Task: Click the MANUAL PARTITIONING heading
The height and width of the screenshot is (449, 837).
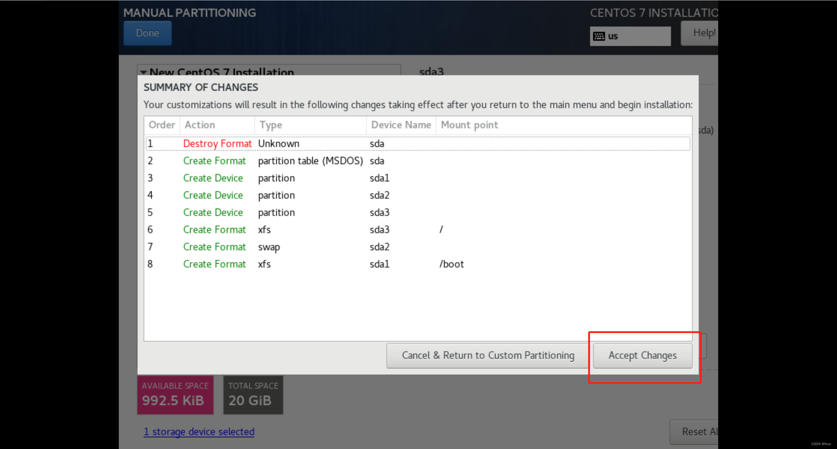Action: [190, 13]
